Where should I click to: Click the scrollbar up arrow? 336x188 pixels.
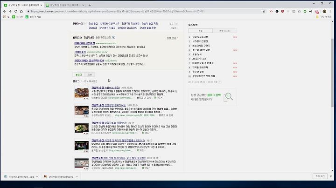332,21
